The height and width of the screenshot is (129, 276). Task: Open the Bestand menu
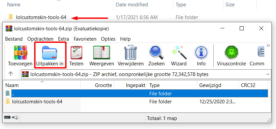(14, 39)
